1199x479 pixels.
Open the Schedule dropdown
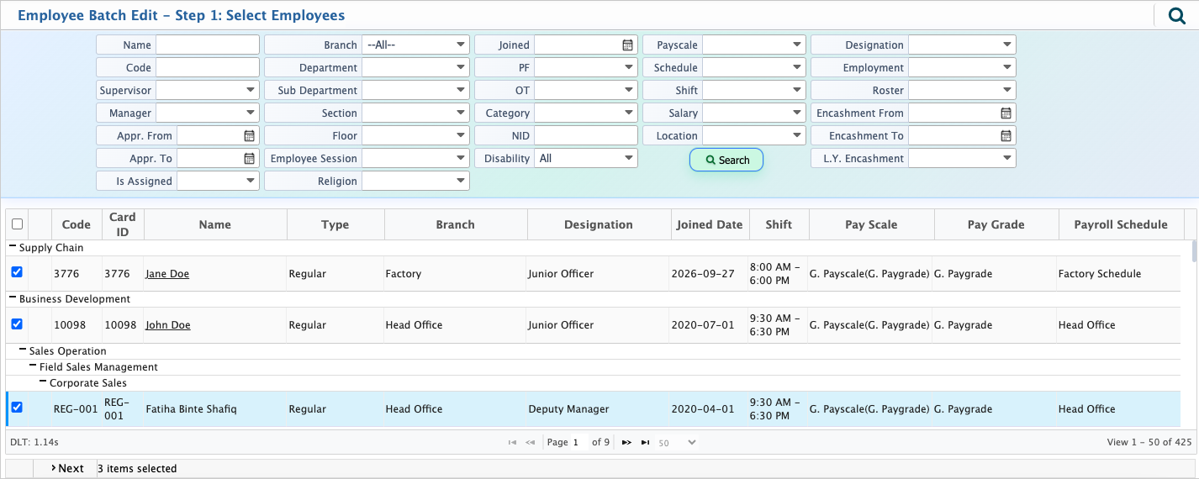754,67
